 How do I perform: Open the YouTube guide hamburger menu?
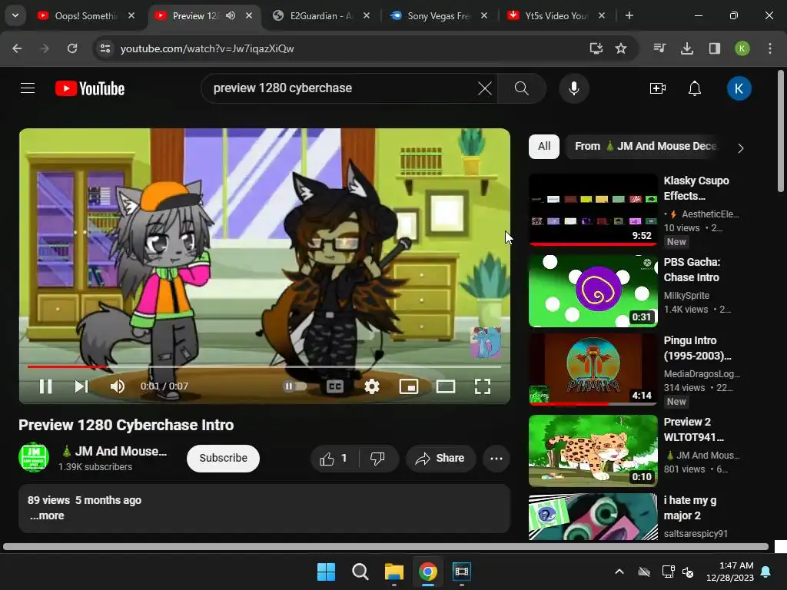pos(28,88)
